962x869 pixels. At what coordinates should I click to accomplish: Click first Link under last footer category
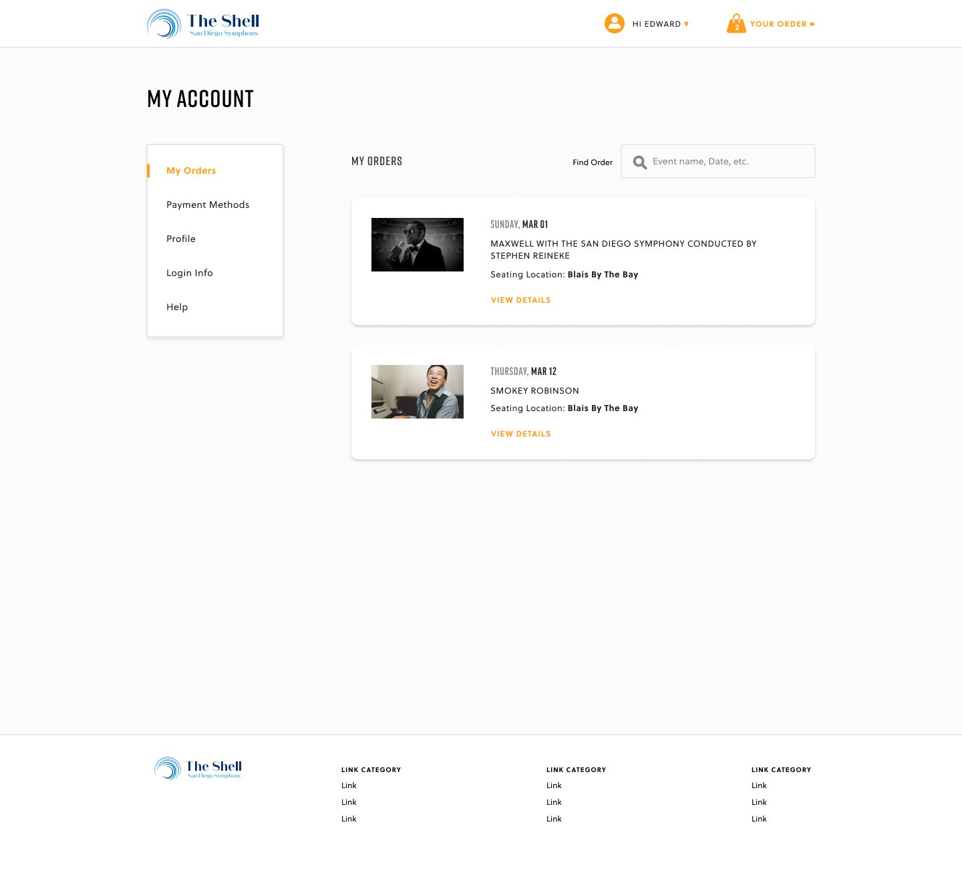pyautogui.click(x=759, y=785)
